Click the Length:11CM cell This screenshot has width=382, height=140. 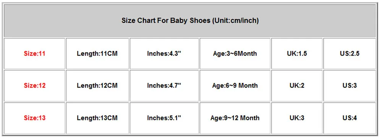pos(97,54)
